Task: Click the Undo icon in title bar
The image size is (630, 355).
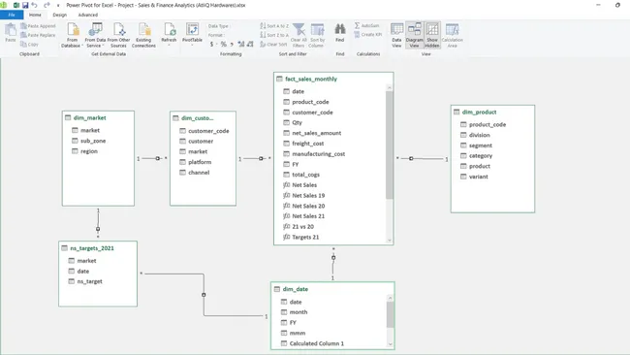Action: coord(35,5)
